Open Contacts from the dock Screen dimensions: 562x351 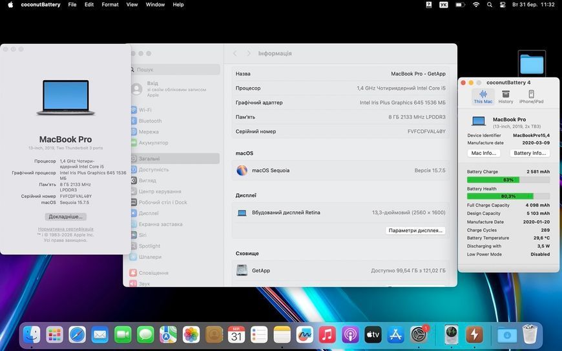[x=214, y=335]
